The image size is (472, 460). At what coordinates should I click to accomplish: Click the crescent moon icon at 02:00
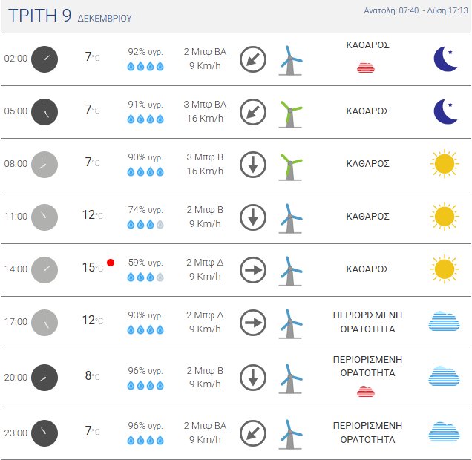click(445, 59)
